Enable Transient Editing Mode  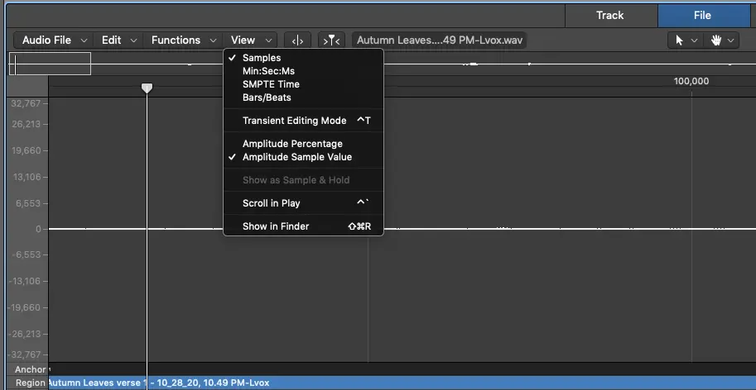click(x=294, y=121)
